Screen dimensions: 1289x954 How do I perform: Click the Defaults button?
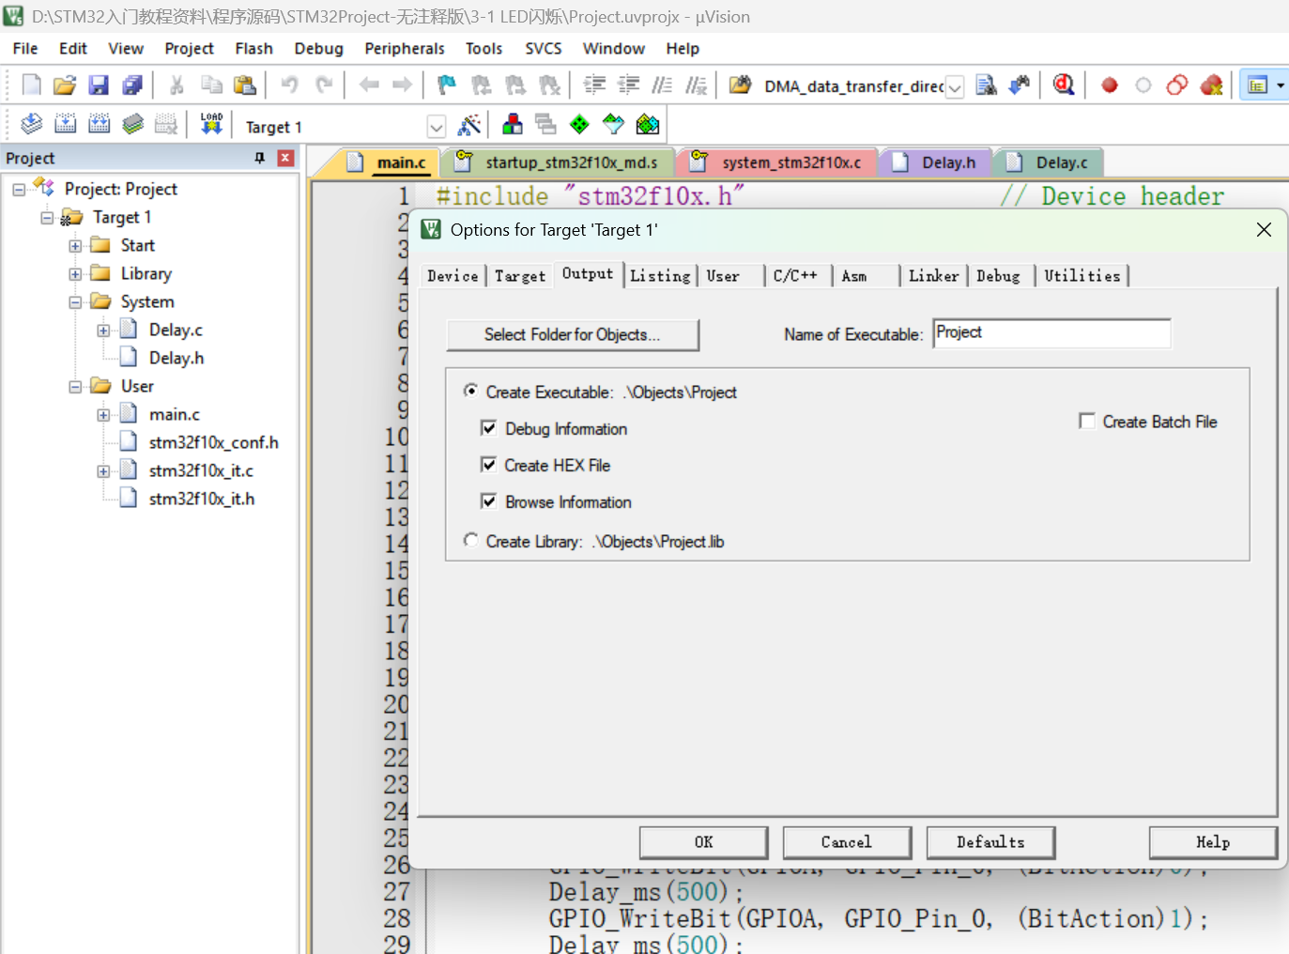[x=990, y=842]
